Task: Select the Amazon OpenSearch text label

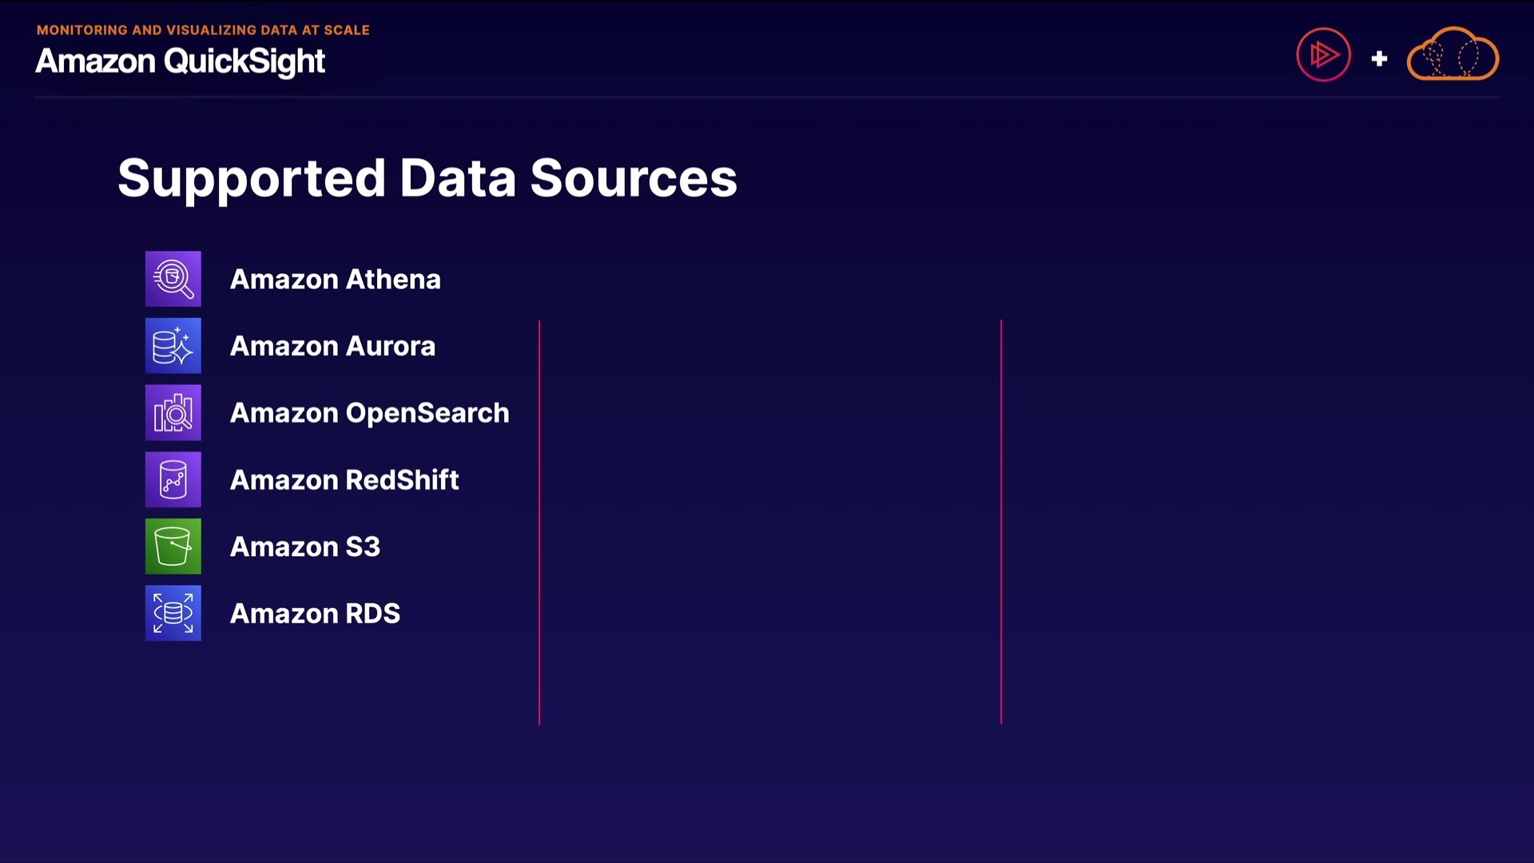Action: tap(369, 413)
